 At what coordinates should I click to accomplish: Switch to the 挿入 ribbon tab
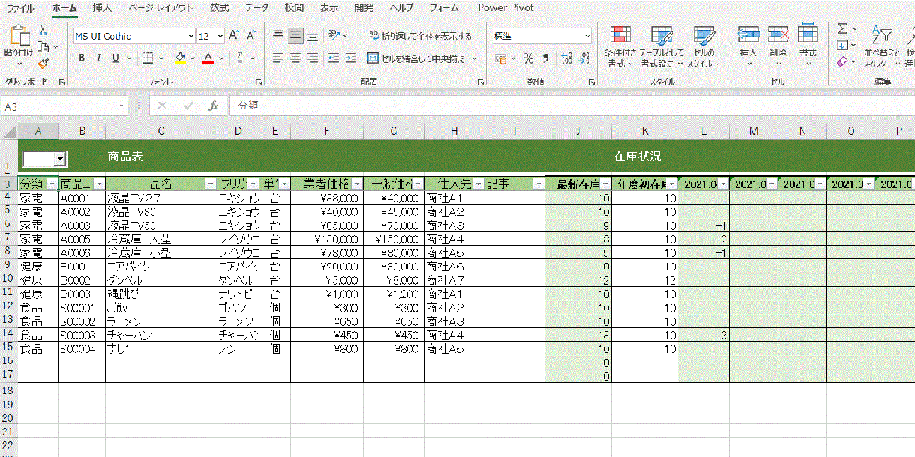tap(102, 8)
